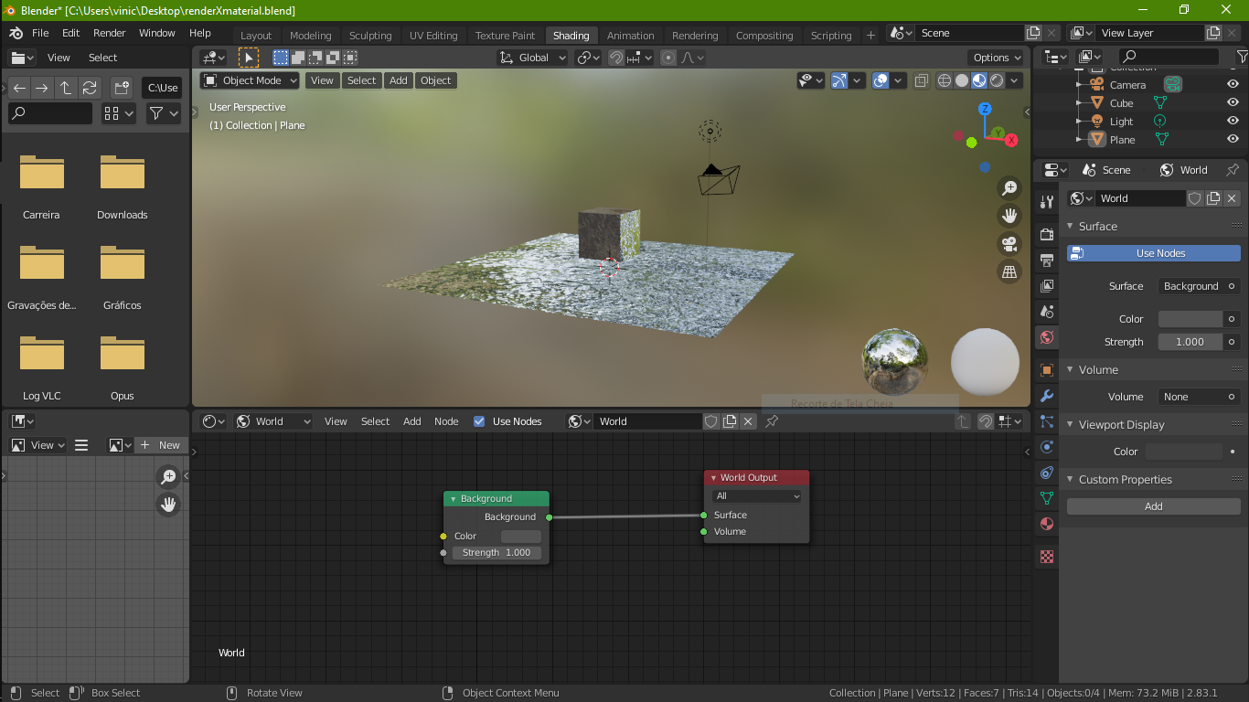Click New in the image editor

pyautogui.click(x=161, y=445)
